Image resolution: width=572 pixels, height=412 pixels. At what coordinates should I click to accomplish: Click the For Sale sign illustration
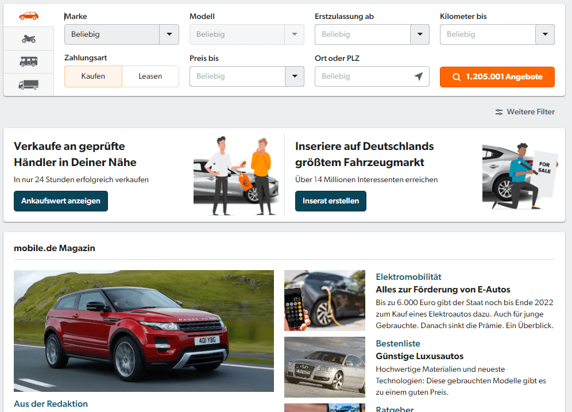pos(520,176)
